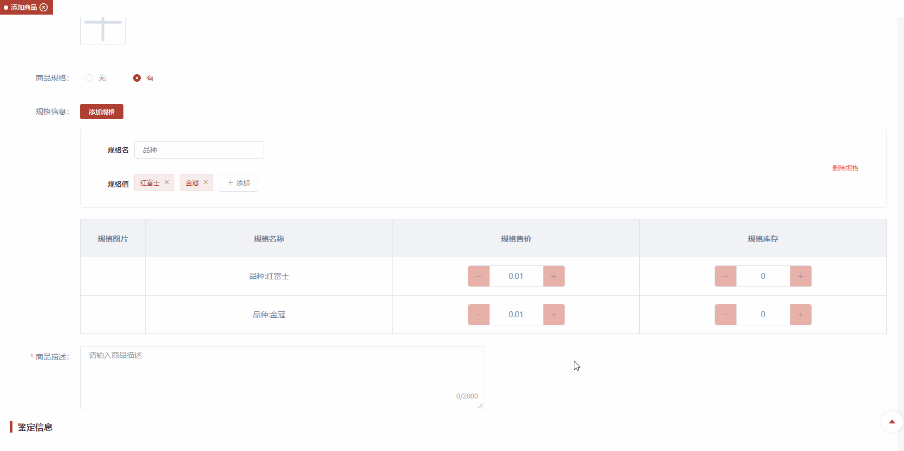Increase price for 品种:金冠

coord(554,315)
